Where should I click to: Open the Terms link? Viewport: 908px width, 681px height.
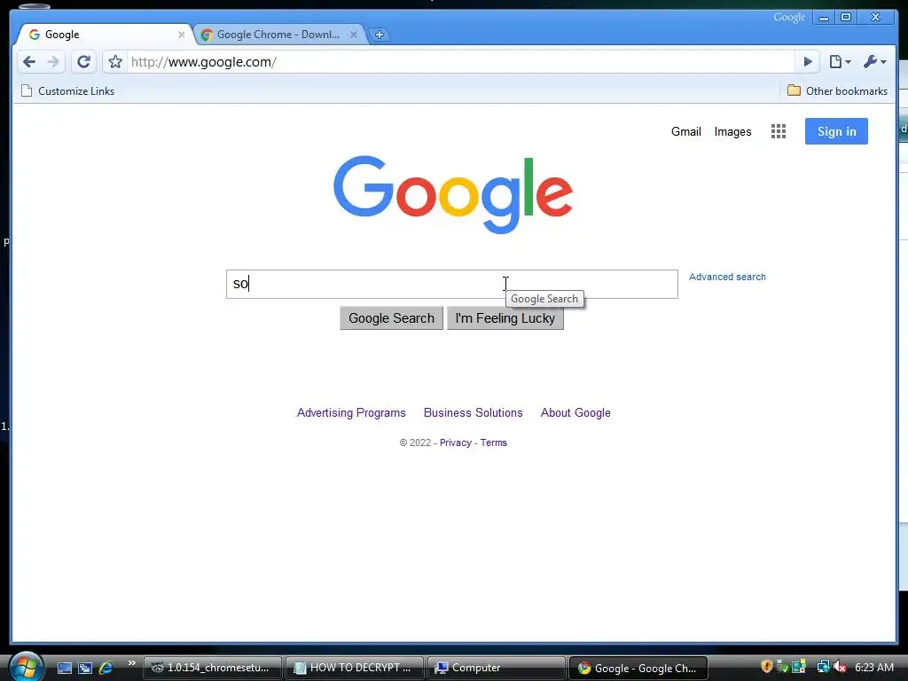click(x=493, y=442)
